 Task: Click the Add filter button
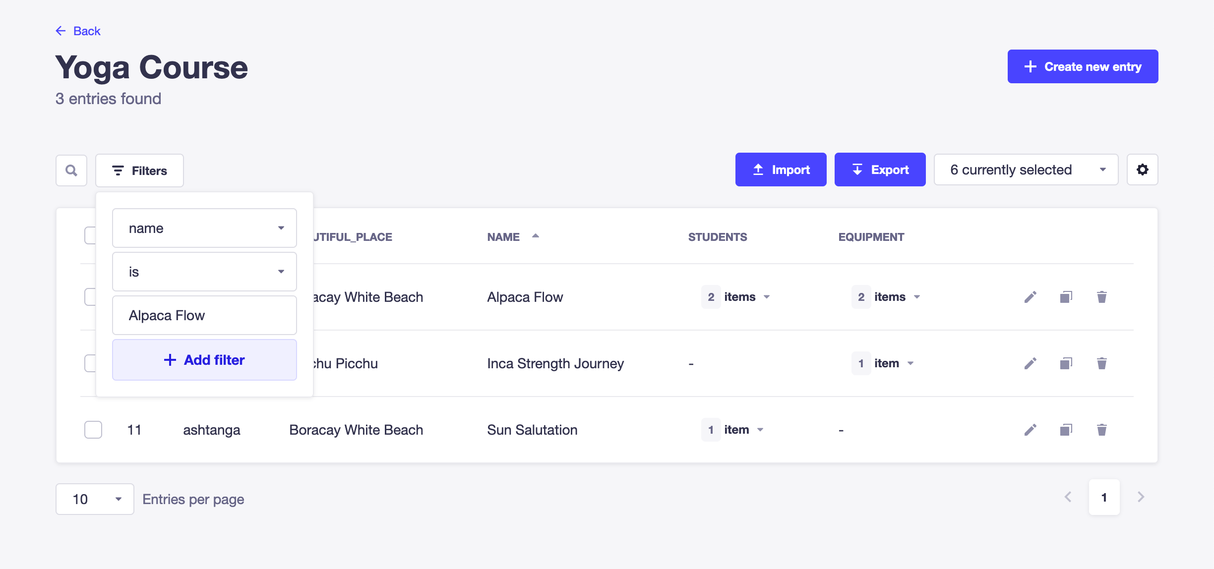(x=204, y=360)
